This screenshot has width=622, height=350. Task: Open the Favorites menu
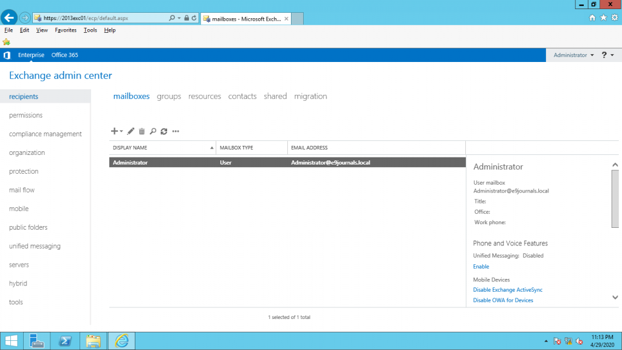pyautogui.click(x=66, y=30)
